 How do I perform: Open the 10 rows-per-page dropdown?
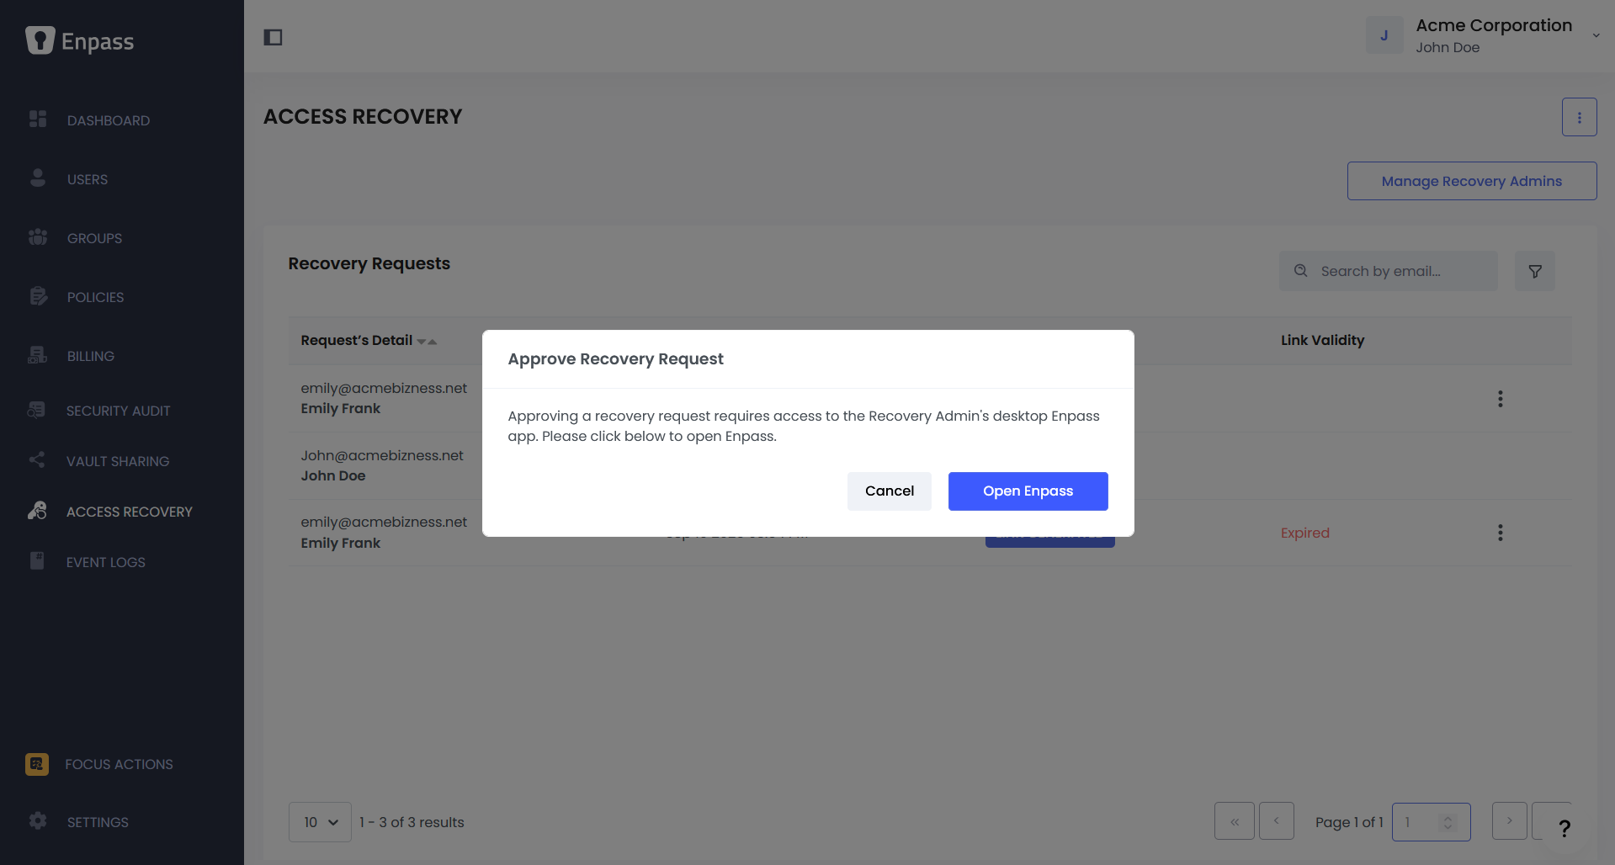click(x=320, y=822)
